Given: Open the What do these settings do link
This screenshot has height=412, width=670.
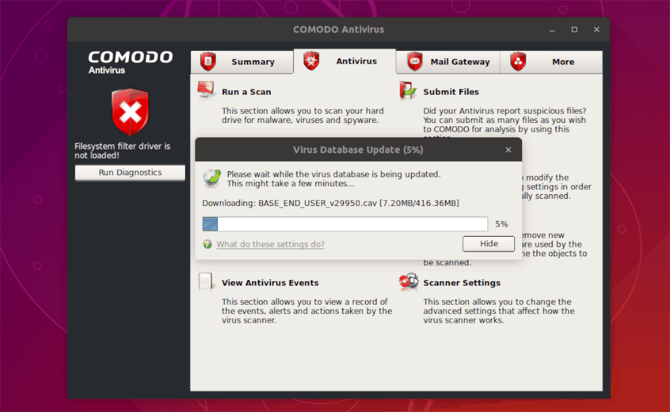Looking at the screenshot, I should (270, 244).
